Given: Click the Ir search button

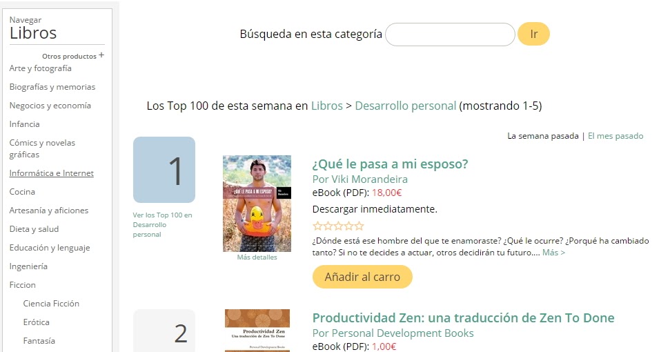Looking at the screenshot, I should 533,35.
